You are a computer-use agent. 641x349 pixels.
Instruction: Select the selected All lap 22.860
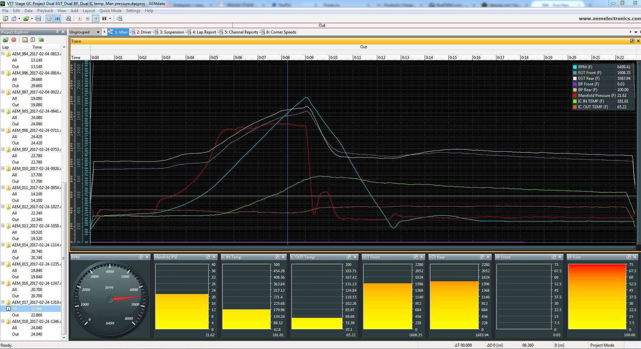(31, 309)
